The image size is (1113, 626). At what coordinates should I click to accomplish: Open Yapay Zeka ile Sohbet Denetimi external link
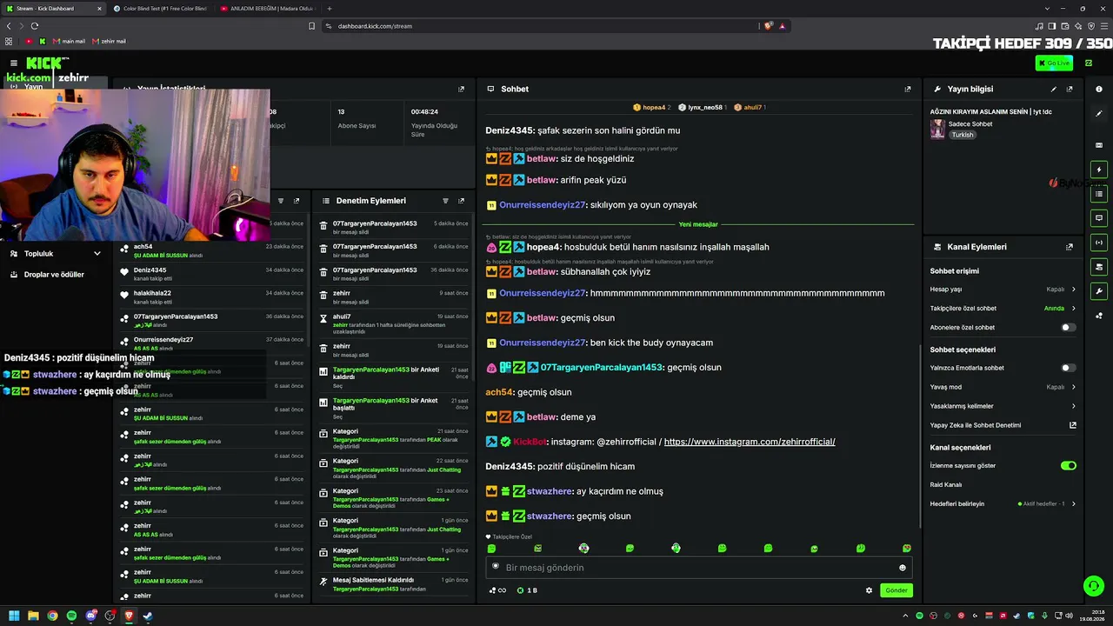[x=1073, y=425]
